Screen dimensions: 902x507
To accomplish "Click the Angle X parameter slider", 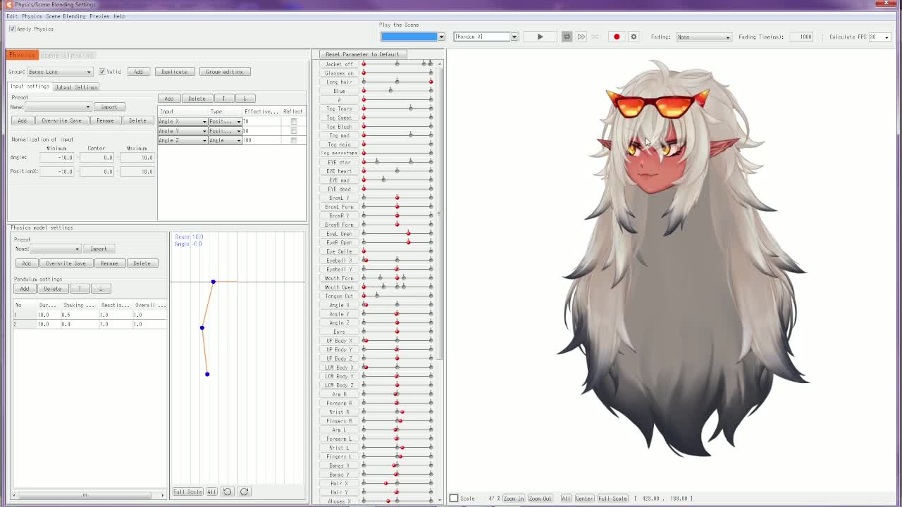I will tap(397, 305).
